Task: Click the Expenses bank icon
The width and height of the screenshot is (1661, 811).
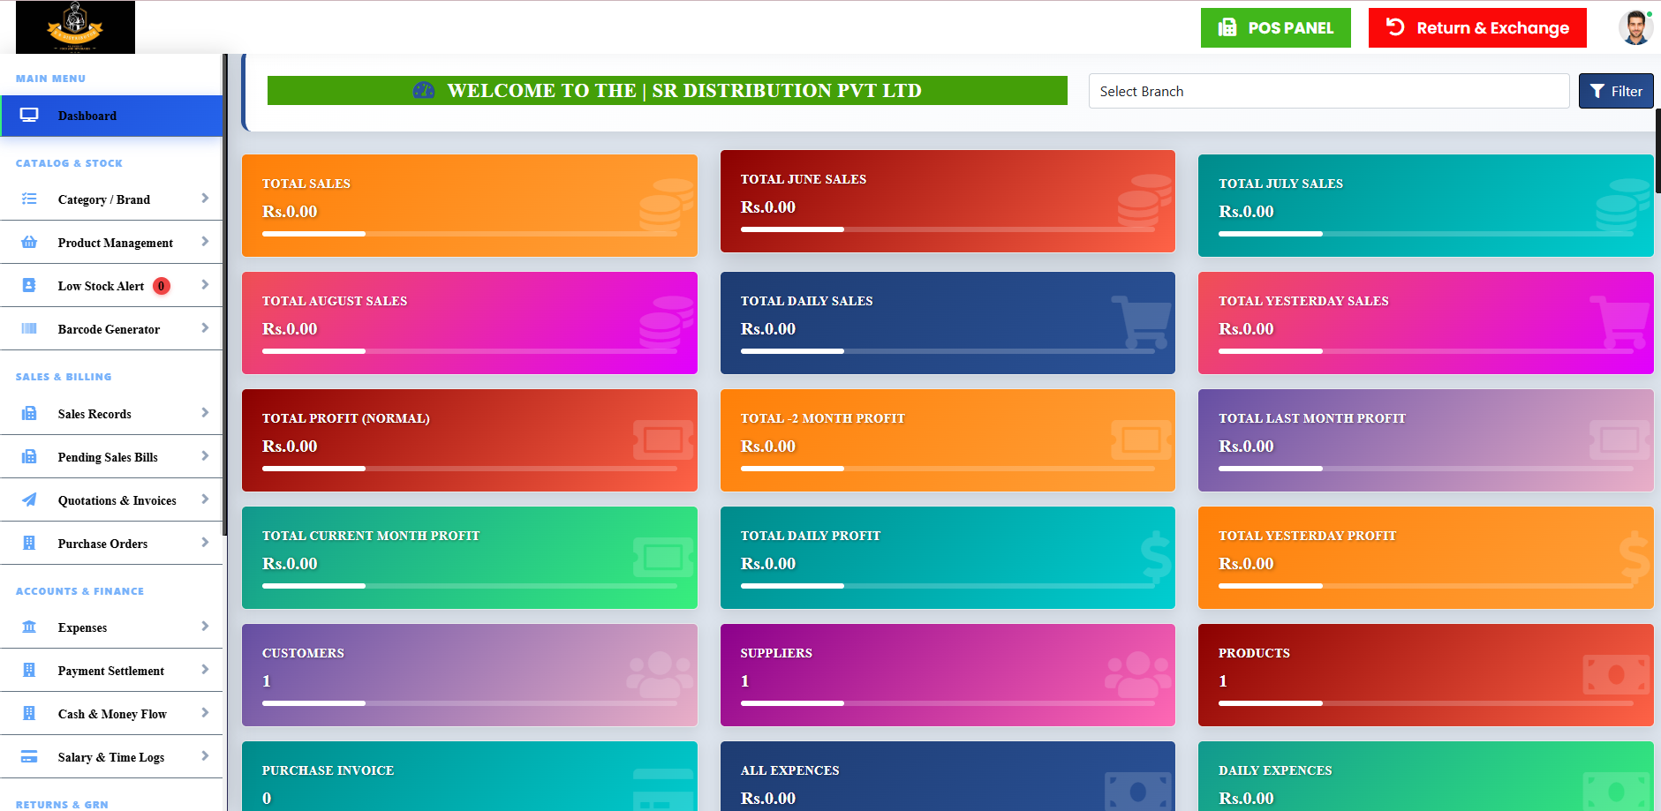Action: click(29, 627)
